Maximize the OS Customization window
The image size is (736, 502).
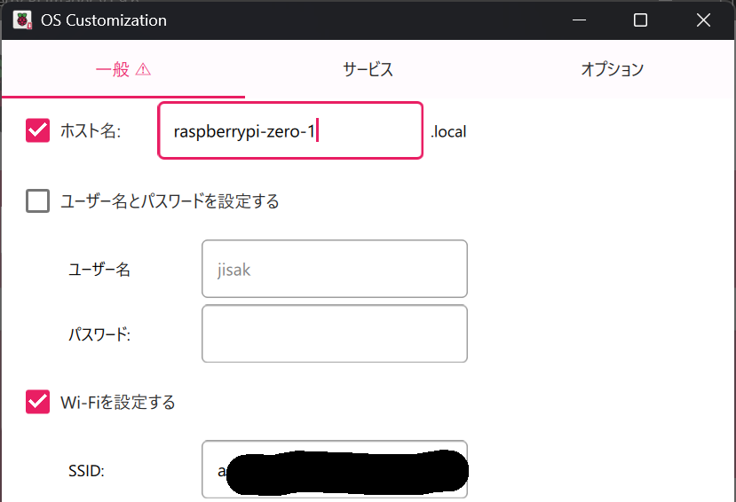tap(640, 20)
